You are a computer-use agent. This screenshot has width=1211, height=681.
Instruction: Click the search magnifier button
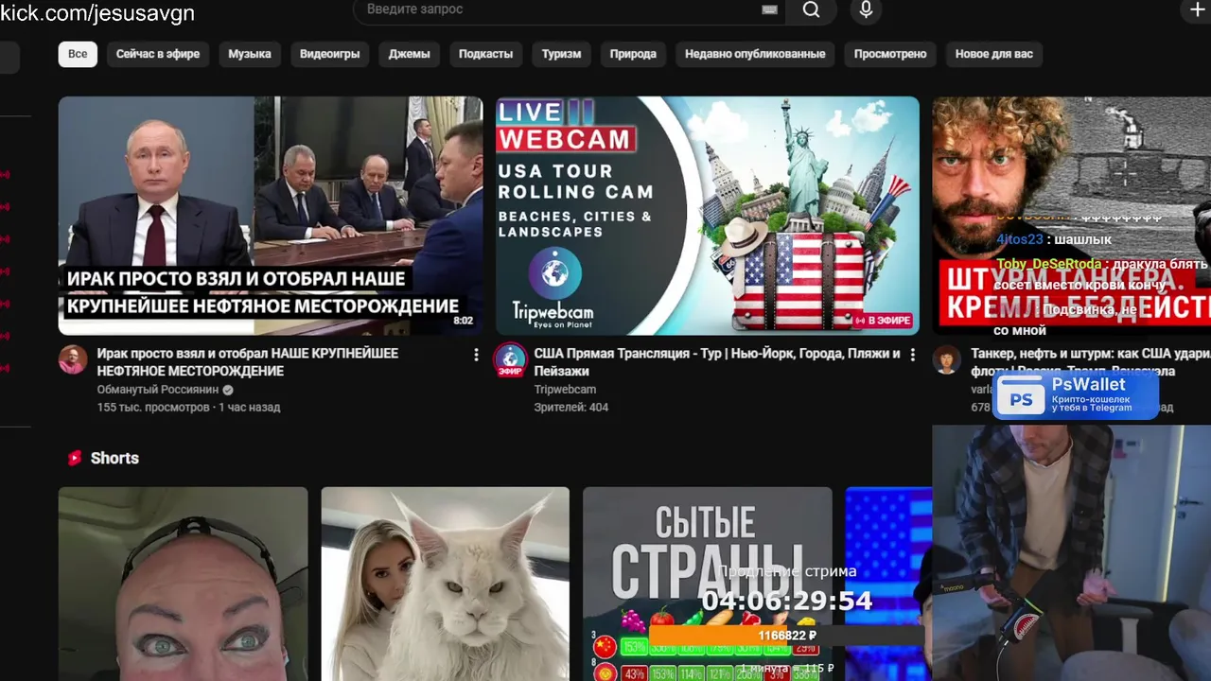811,9
